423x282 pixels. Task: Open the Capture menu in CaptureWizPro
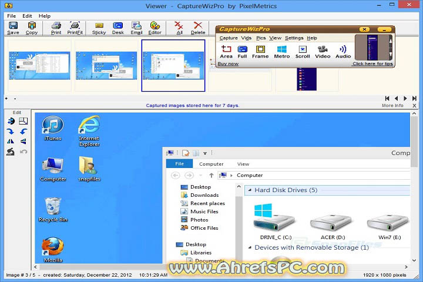pos(229,38)
